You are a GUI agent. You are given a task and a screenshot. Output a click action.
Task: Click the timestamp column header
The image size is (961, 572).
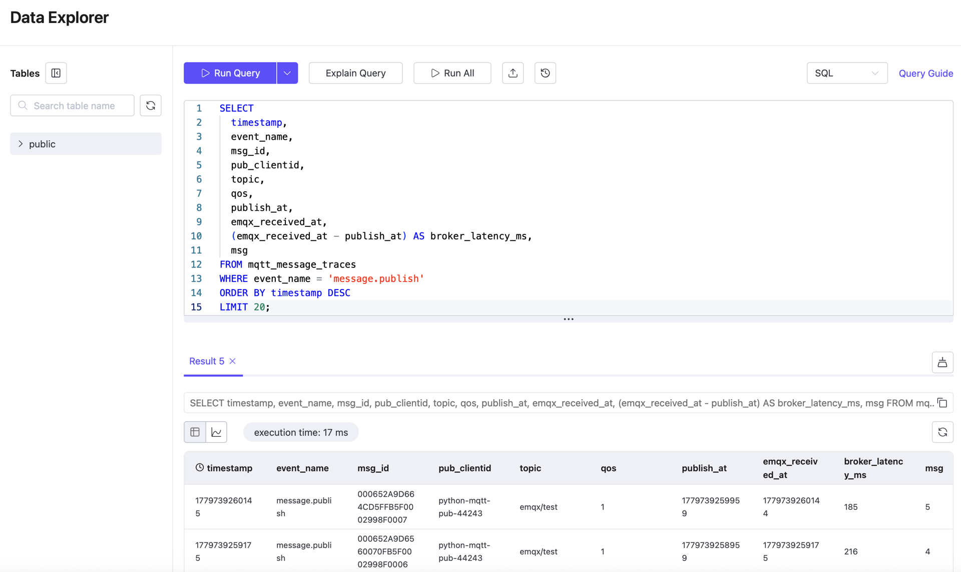point(224,468)
